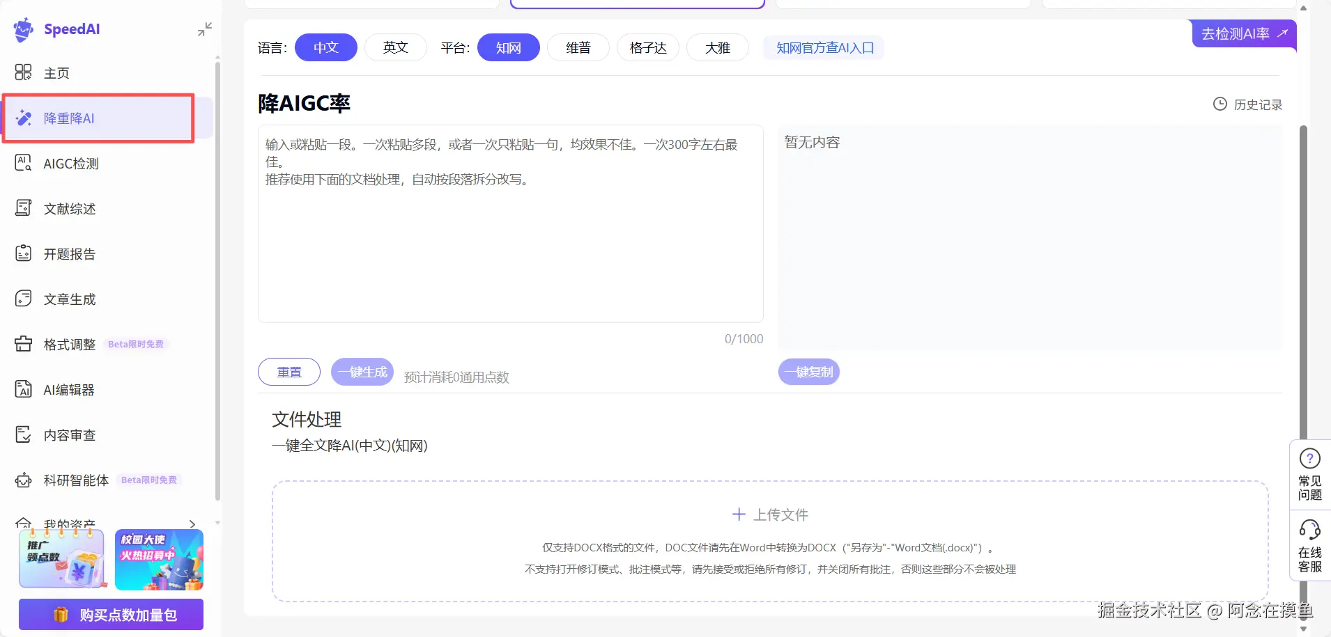The image size is (1331, 637).
Task: Click the 内容审查 checklist icon
Action: point(24,434)
